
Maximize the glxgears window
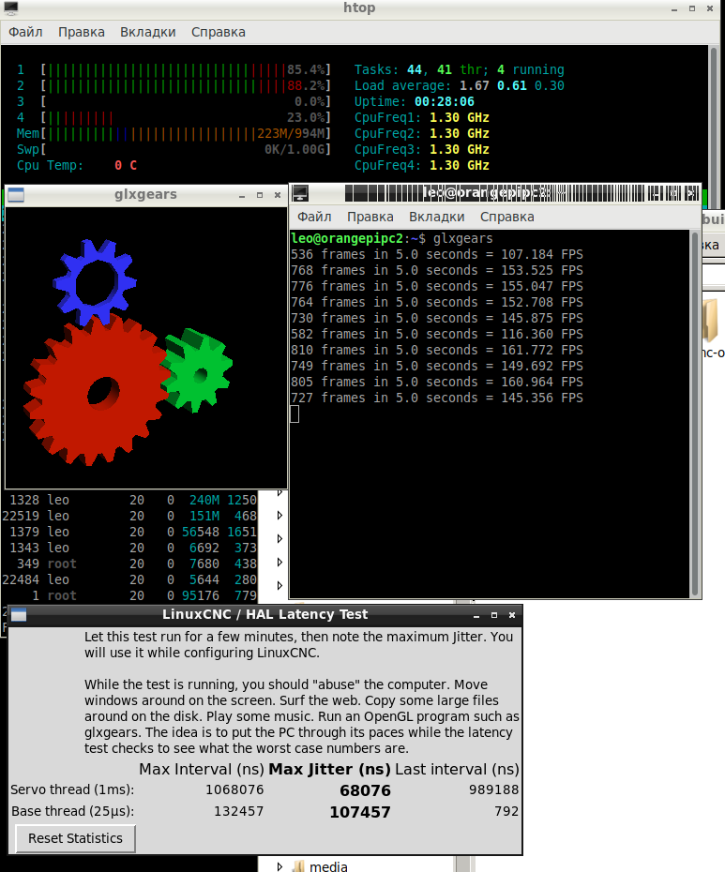pyautogui.click(x=260, y=195)
